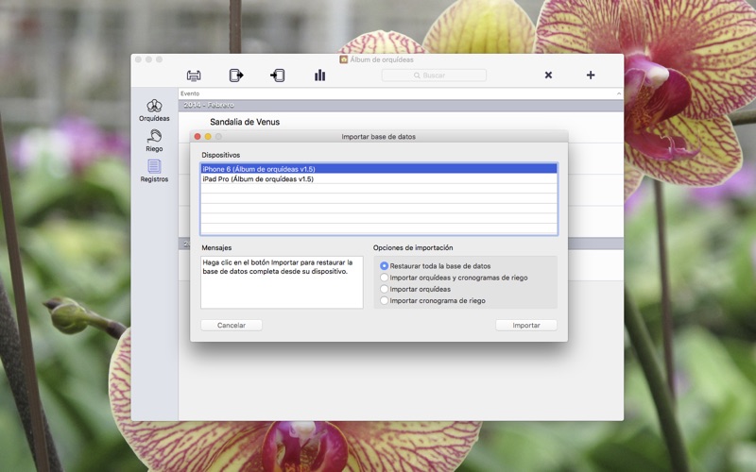This screenshot has height=472, width=756.
Task: Select 'Restaurar toda la base de datos' option
Action: (x=385, y=266)
